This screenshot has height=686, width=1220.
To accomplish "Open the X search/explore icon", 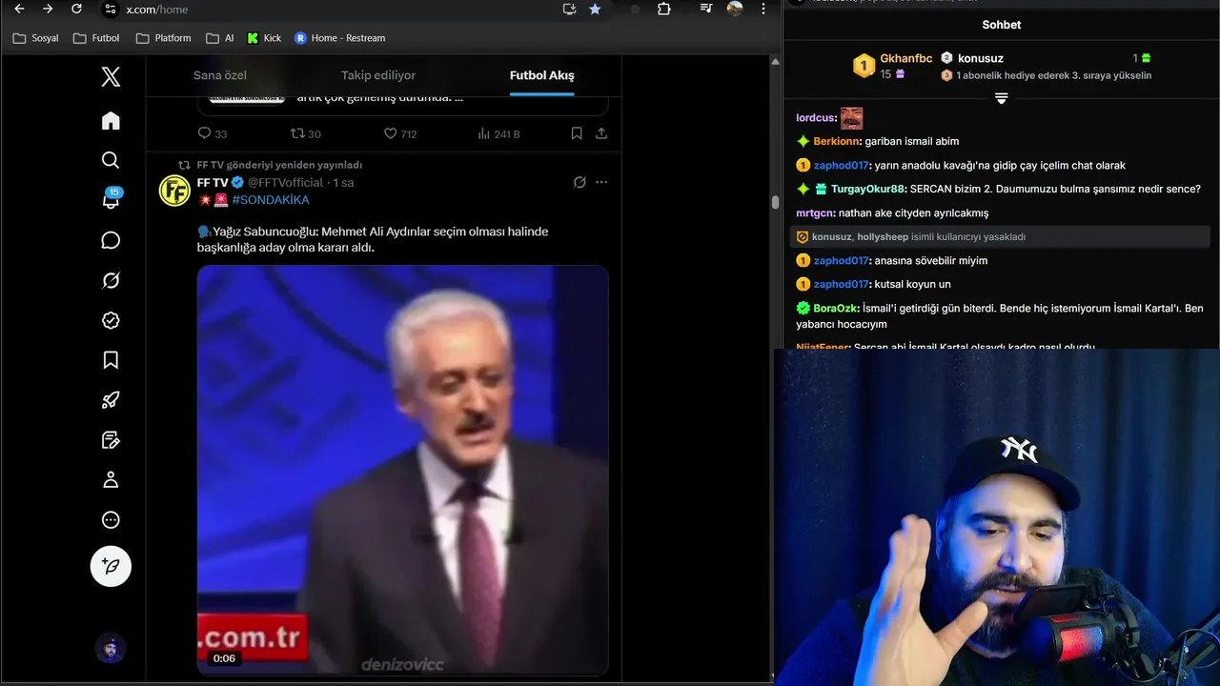I will click(x=111, y=160).
